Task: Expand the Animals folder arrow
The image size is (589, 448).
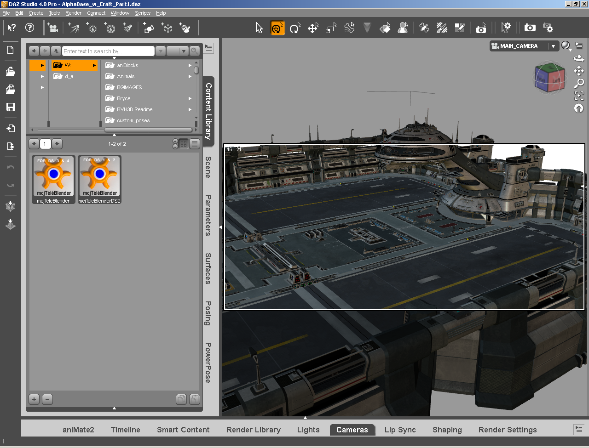Action: tap(190, 76)
